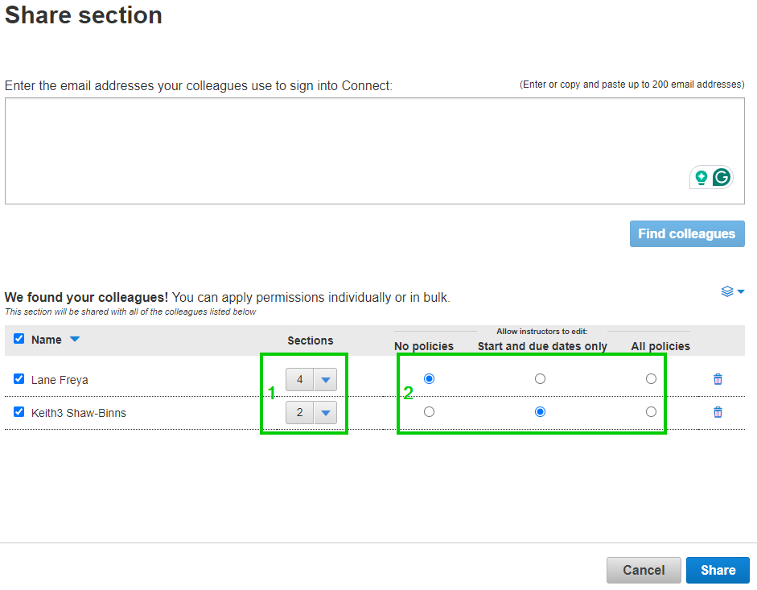The image size is (757, 590).
Task: Select All policies for Lane Freya
Action: pyautogui.click(x=651, y=379)
